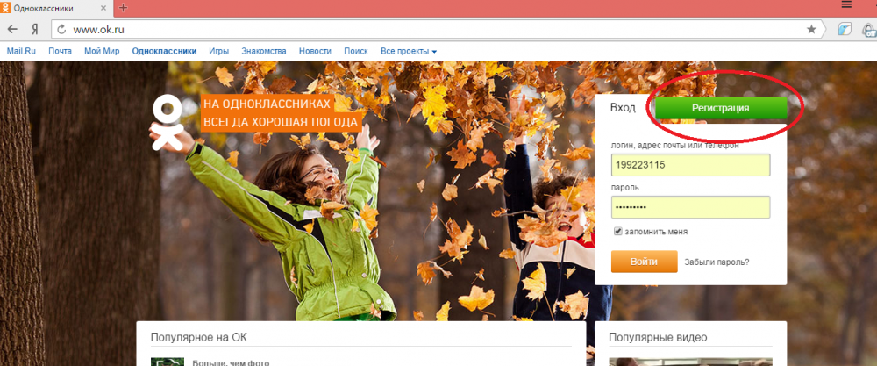Open the Больше, чем фото item
The height and width of the screenshot is (366, 877).
231,362
